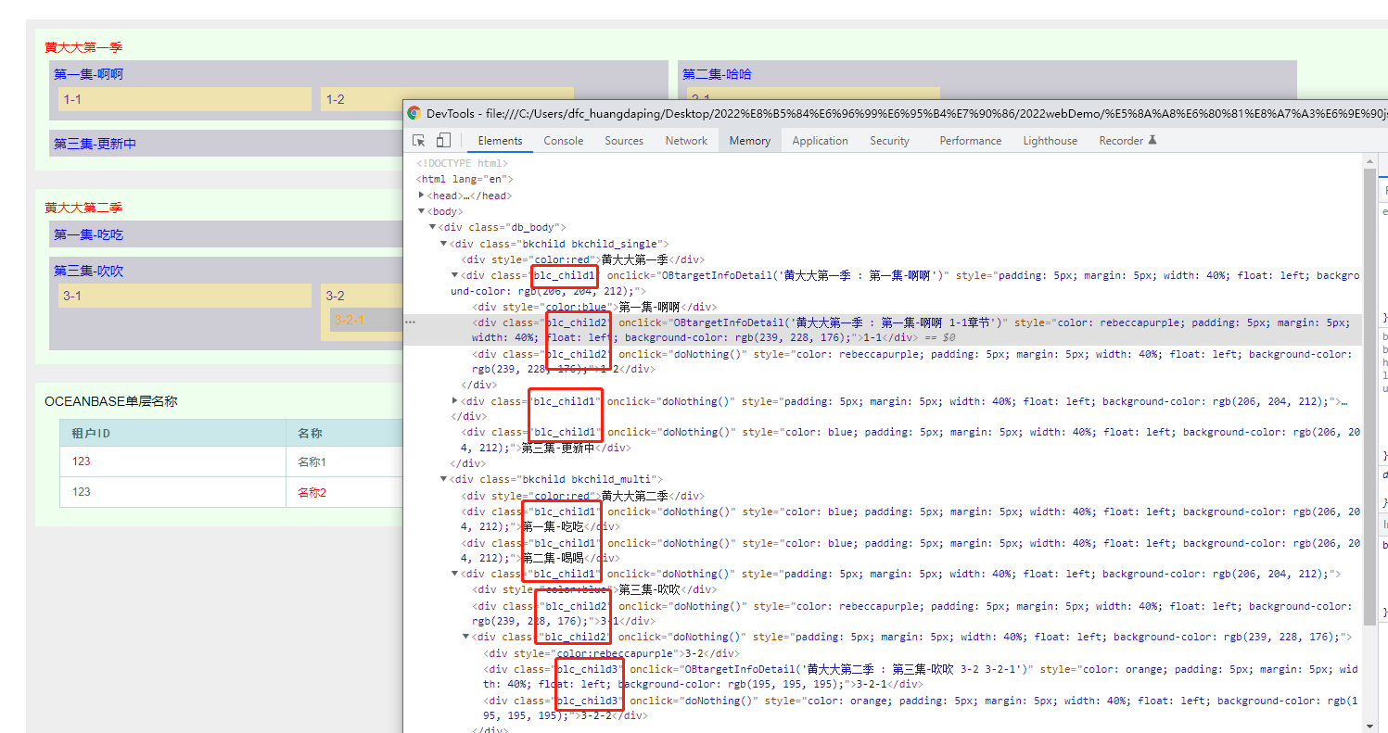Click the 3-2 label on the page
The image size is (1388, 733).
tap(336, 296)
